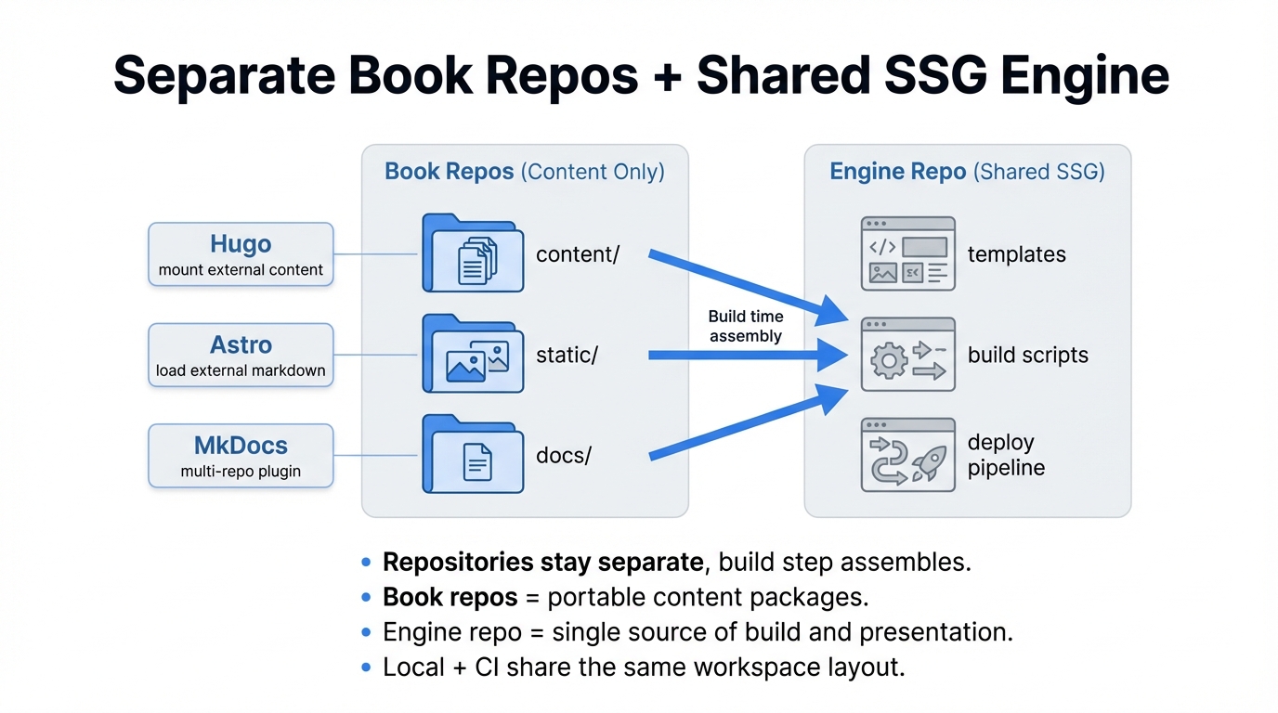Screen dimensions: 1278x713
Task: Click the 'Local + CI share' bullet
Action: tap(643, 667)
